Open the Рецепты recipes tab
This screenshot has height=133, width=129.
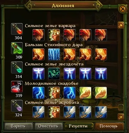(79, 126)
